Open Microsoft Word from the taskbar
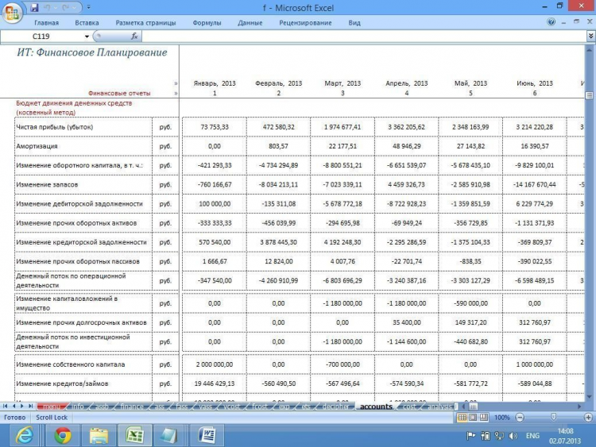The height and width of the screenshot is (447, 596). point(207,435)
